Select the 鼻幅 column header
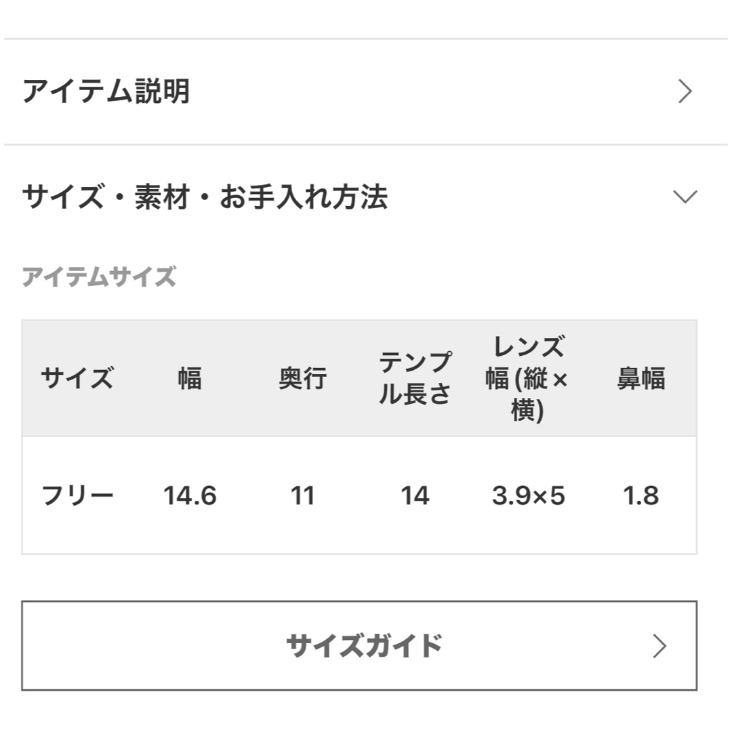732x732 pixels. (x=641, y=378)
